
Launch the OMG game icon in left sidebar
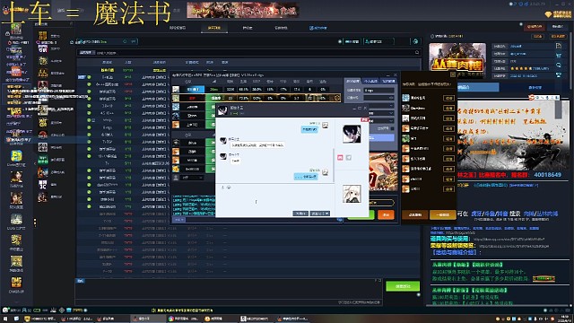point(16,283)
